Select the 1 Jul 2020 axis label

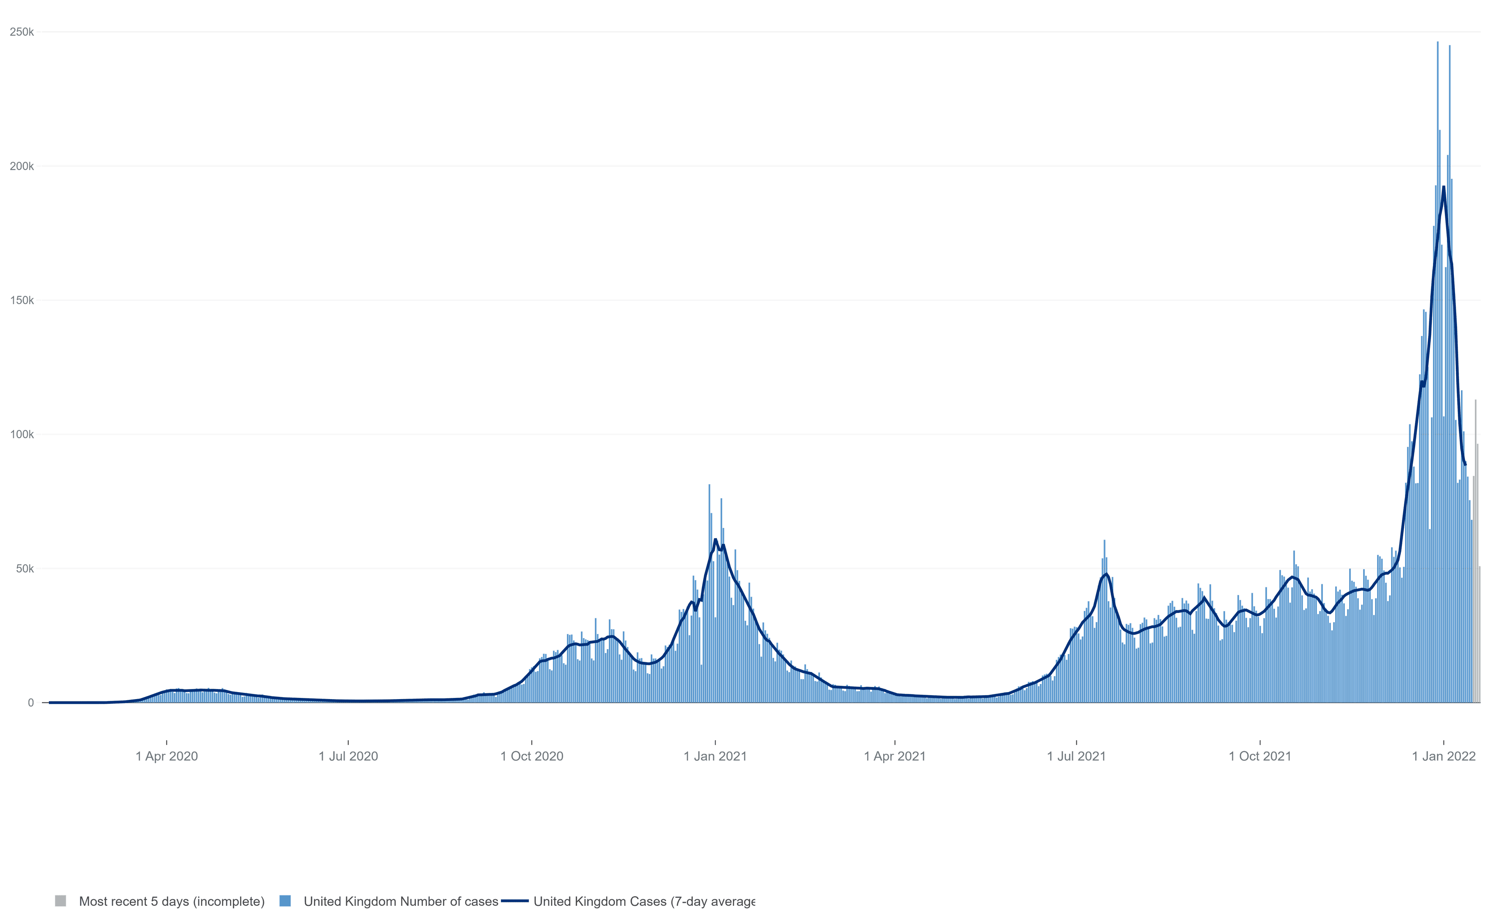click(x=348, y=757)
